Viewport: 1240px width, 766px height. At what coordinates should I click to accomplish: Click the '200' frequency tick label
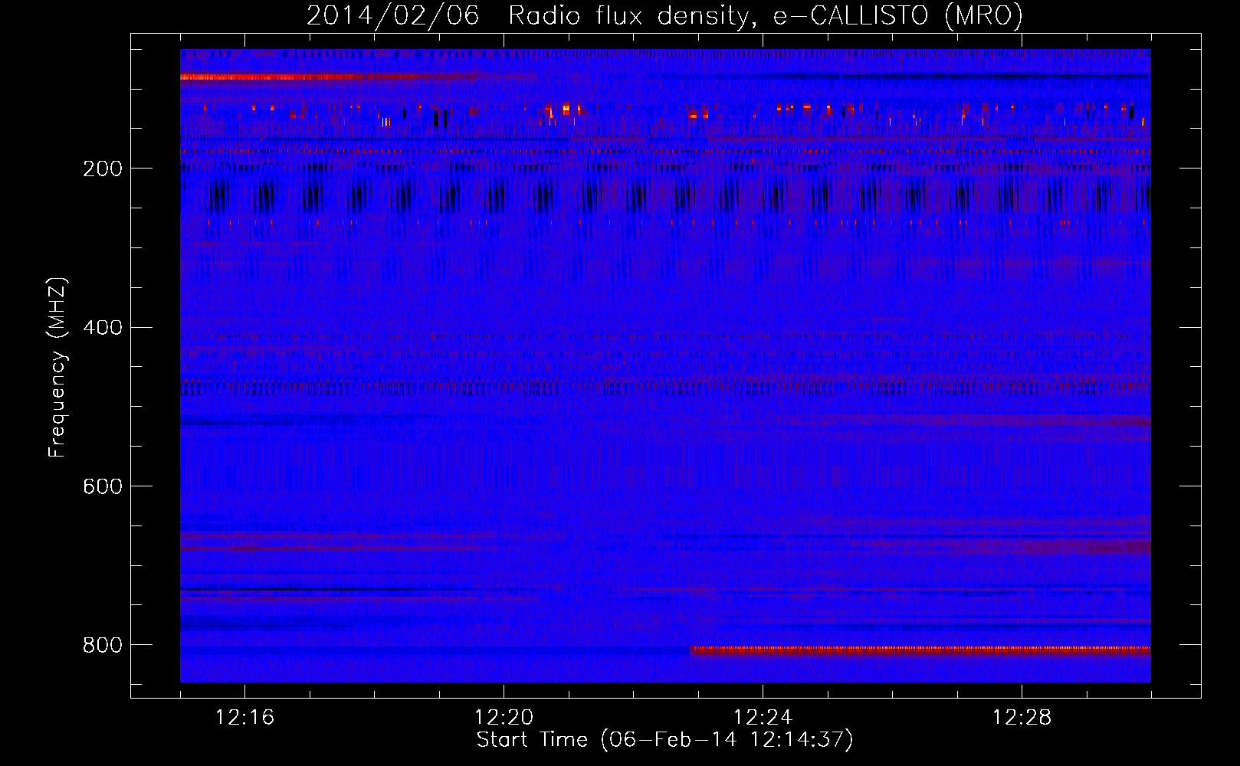pyautogui.click(x=102, y=169)
